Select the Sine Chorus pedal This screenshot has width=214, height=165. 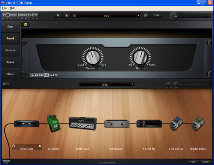(x=176, y=124)
